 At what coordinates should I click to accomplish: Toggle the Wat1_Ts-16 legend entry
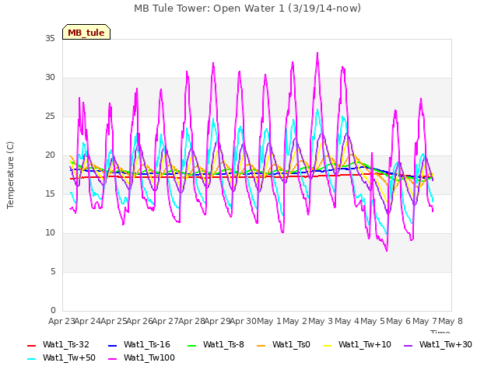pyautogui.click(x=139, y=345)
